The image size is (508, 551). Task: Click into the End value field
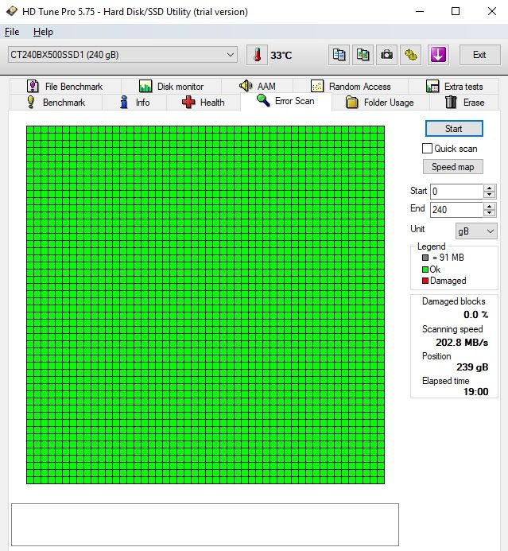pos(456,210)
